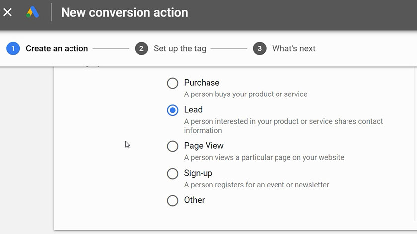Click the 'Page View' option label text

(204, 146)
